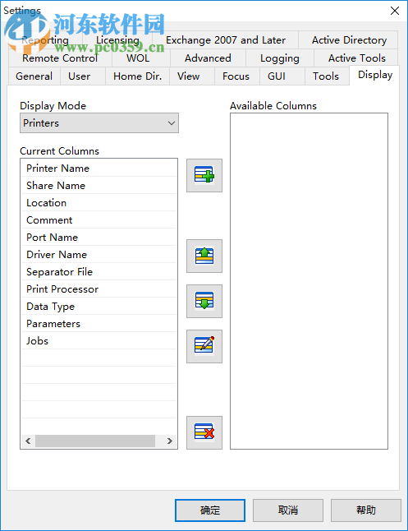
Task: Select Port Name column entry
Action: pos(99,237)
